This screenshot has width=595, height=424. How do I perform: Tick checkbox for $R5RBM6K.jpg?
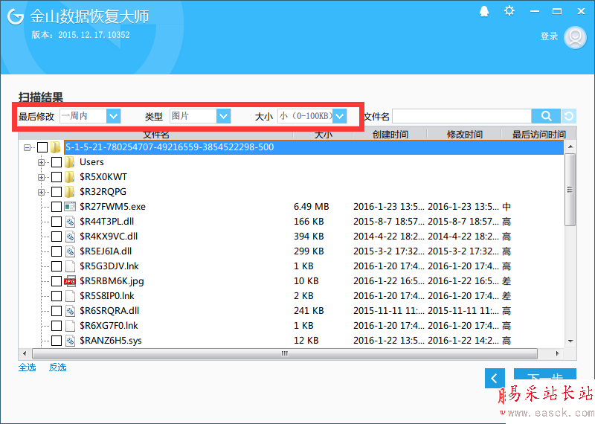pyautogui.click(x=57, y=281)
